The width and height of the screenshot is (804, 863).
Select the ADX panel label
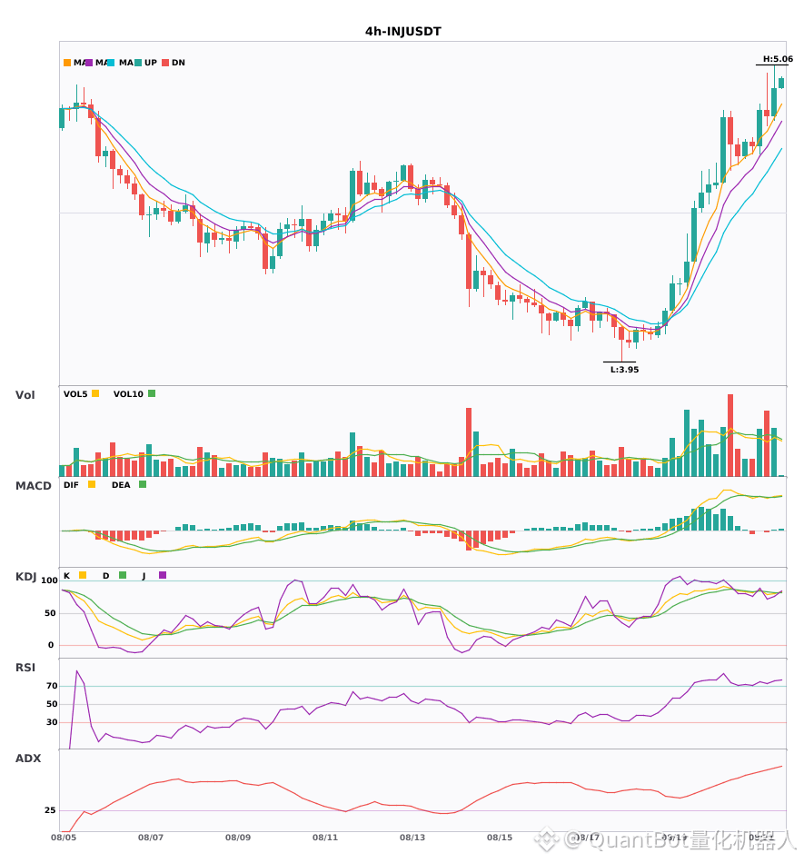(x=28, y=759)
